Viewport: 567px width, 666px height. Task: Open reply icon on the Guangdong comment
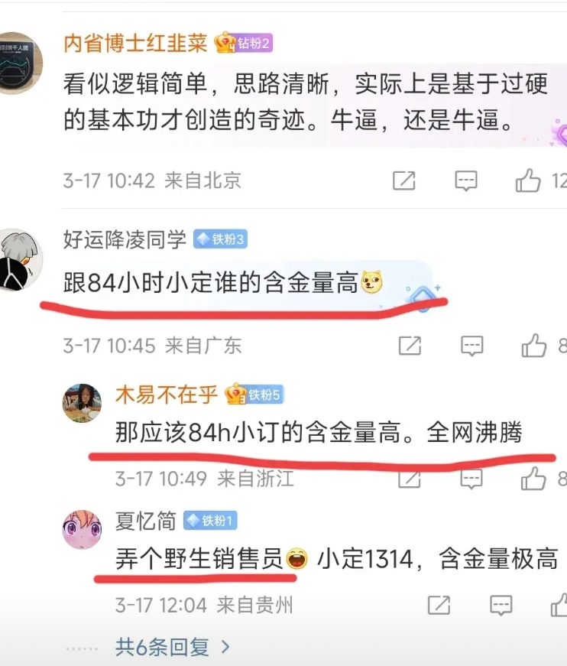pos(472,346)
